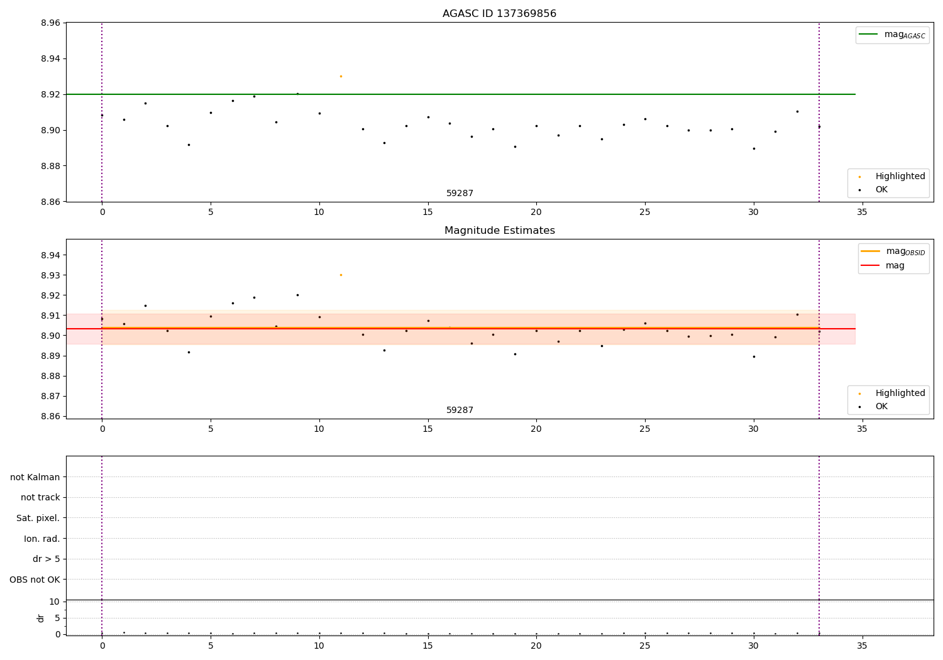943x660 pixels.
Task: Click the 15 x-axis tick in top panel
Action: click(427, 212)
